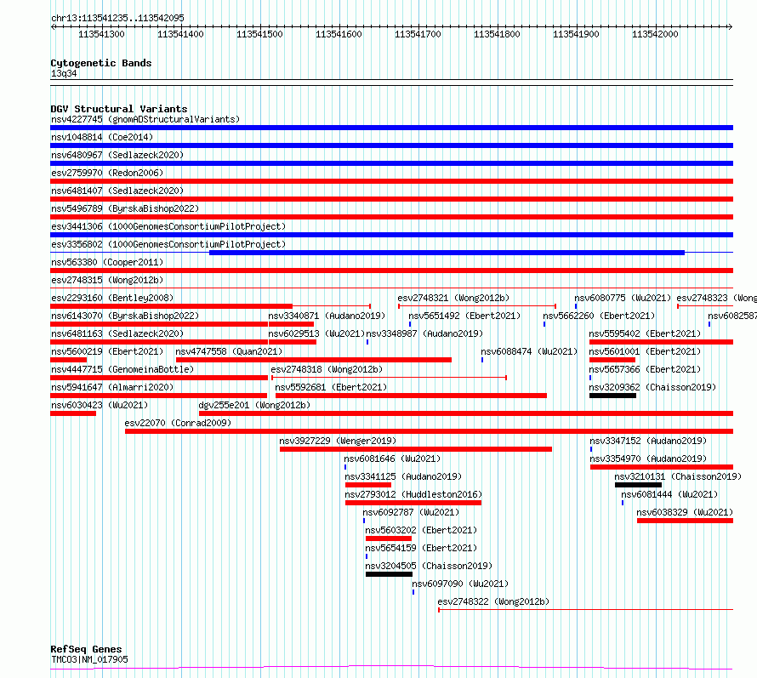Select nsv563380 (Cooper2011) label
The height and width of the screenshot is (678, 757).
(107, 262)
